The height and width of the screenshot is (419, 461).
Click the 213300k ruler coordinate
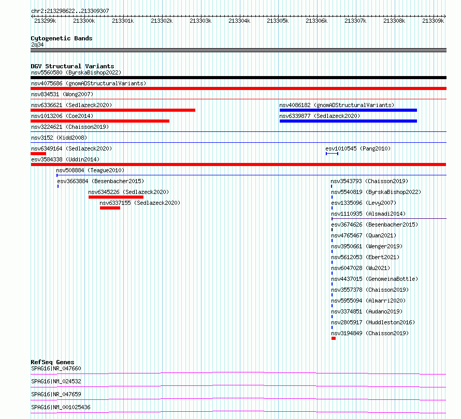pyautogui.click(x=84, y=21)
